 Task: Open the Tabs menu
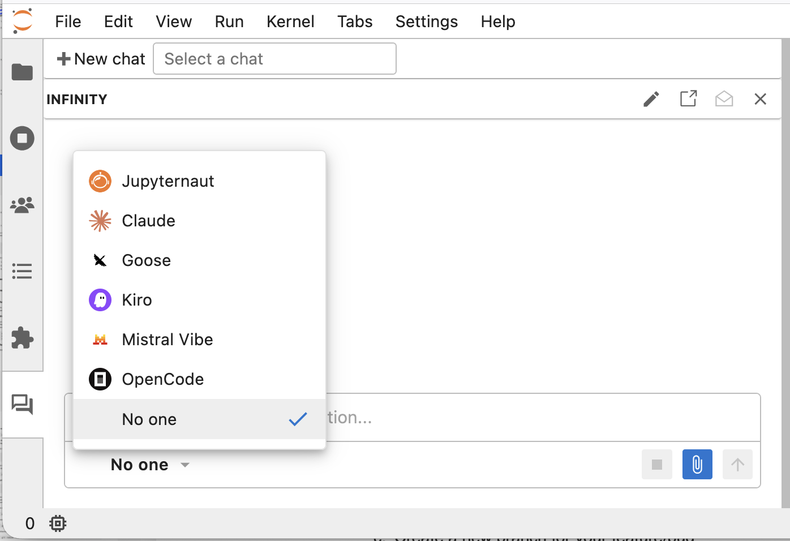point(355,22)
